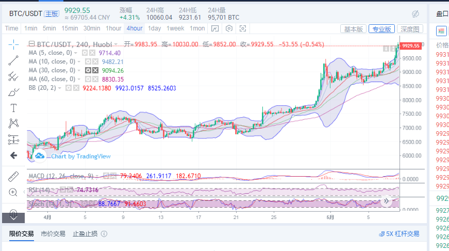
Task: Open chart indicators button in toolbar
Action: [215, 28]
